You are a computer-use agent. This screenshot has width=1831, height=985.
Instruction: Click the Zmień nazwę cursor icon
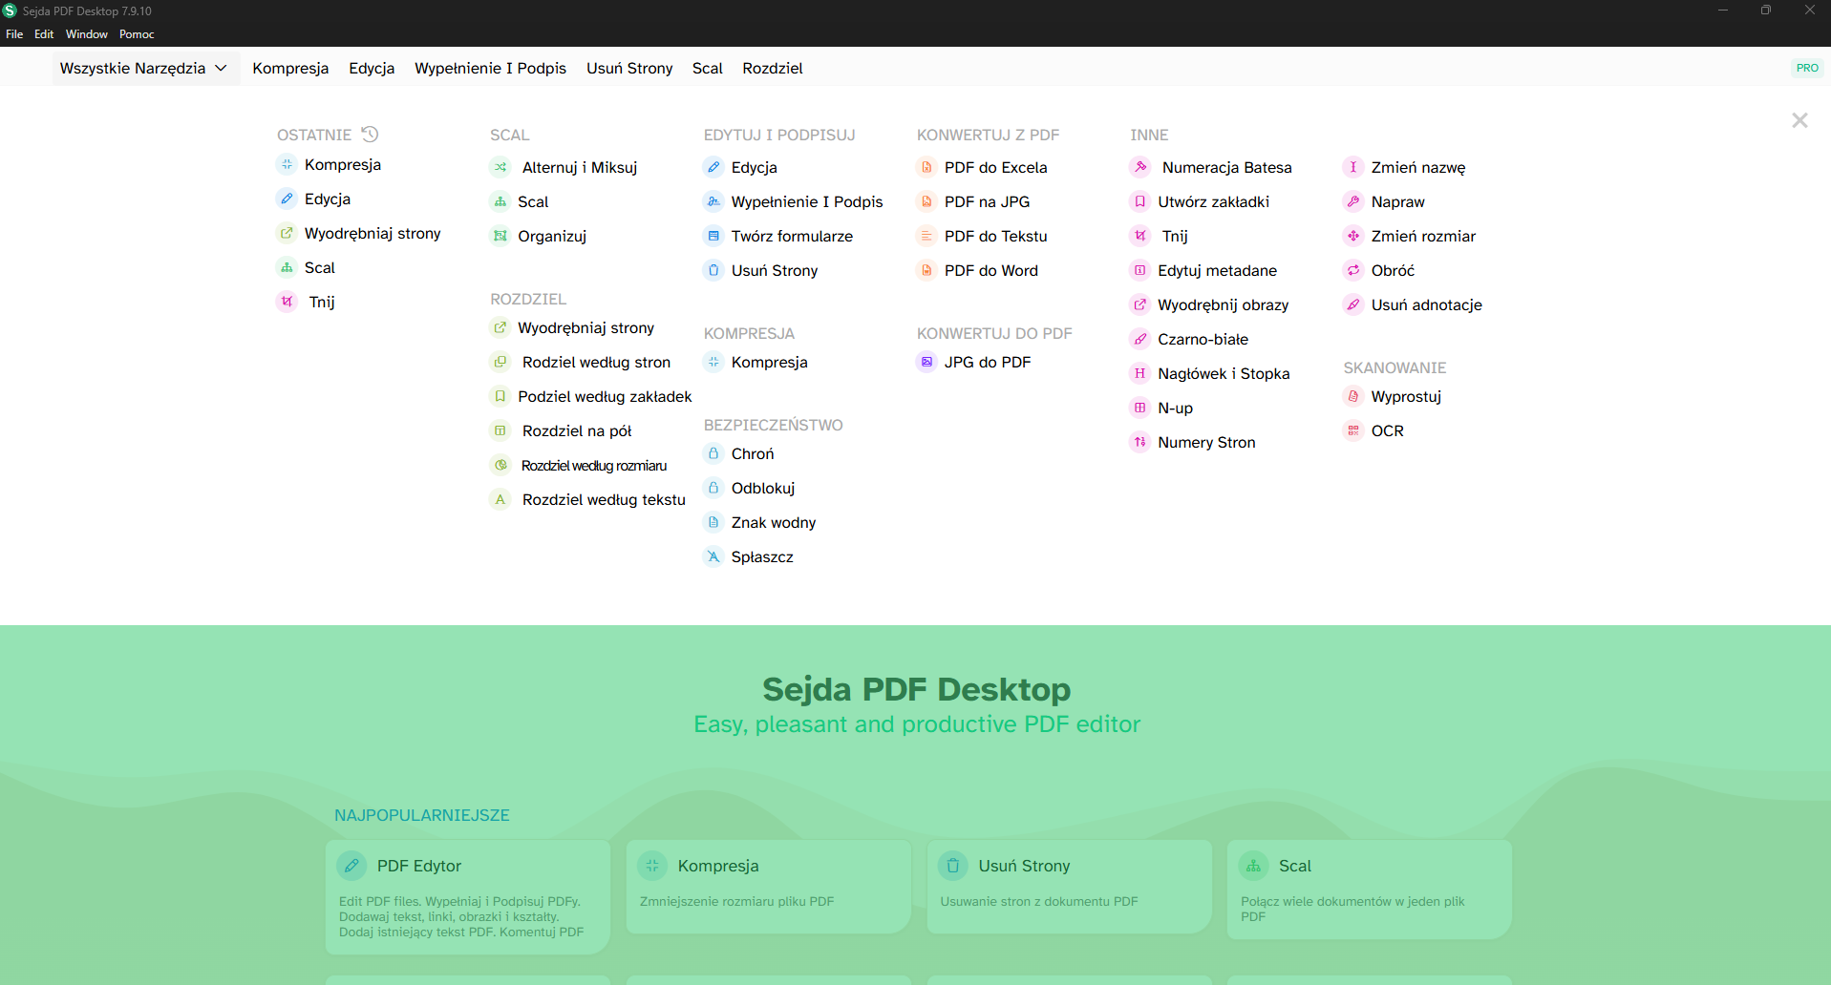pyautogui.click(x=1353, y=167)
